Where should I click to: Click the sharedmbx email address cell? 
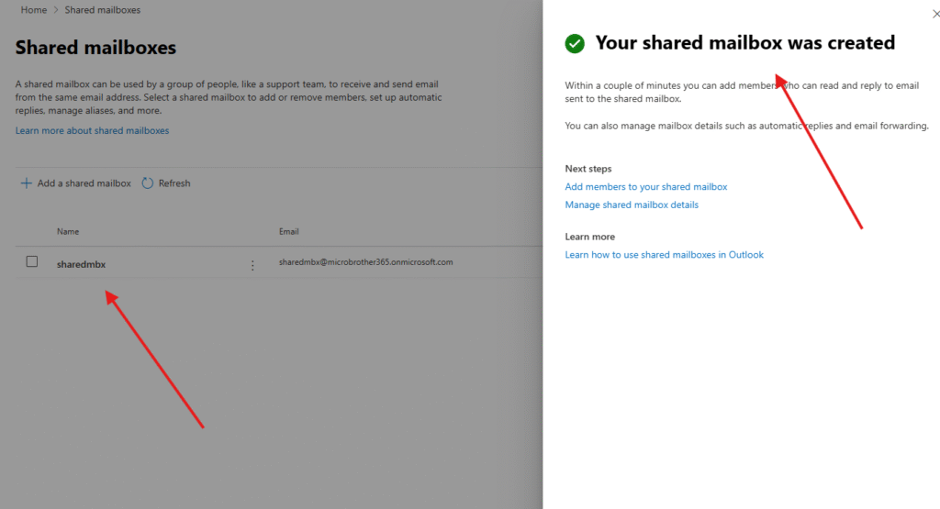pyautogui.click(x=365, y=262)
